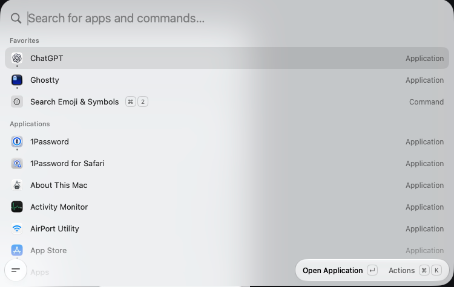Click the App Store icon
The width and height of the screenshot is (454, 287).
[17, 250]
